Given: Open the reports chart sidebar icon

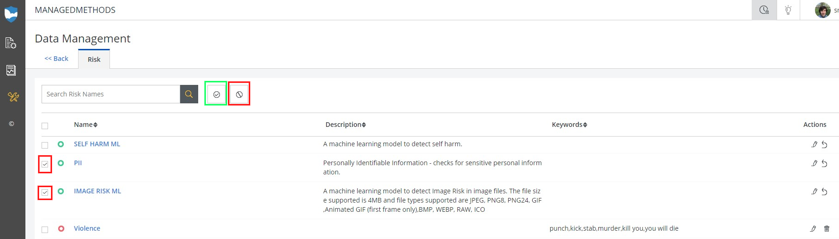Looking at the screenshot, I should [11, 70].
